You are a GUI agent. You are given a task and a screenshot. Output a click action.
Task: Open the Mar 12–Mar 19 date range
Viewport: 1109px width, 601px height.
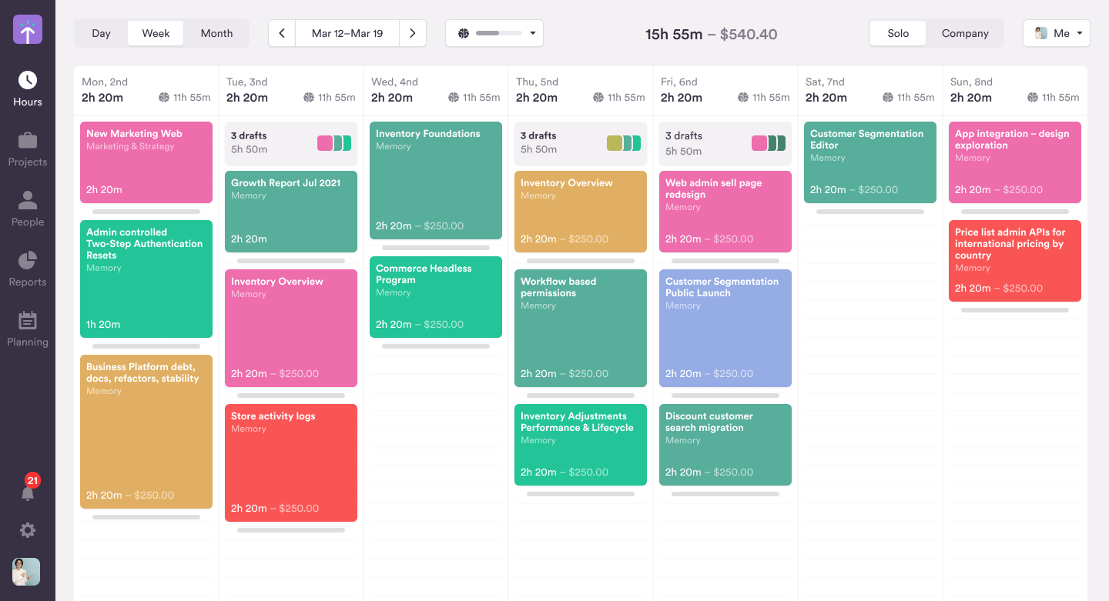[347, 33]
